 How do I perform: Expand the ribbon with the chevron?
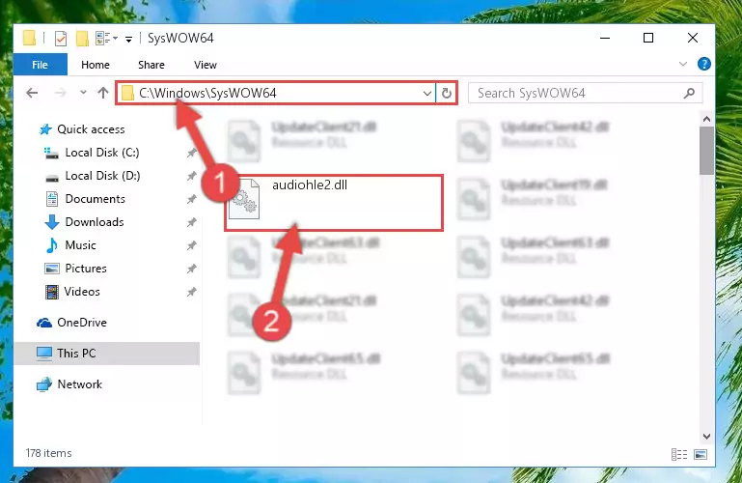(683, 64)
